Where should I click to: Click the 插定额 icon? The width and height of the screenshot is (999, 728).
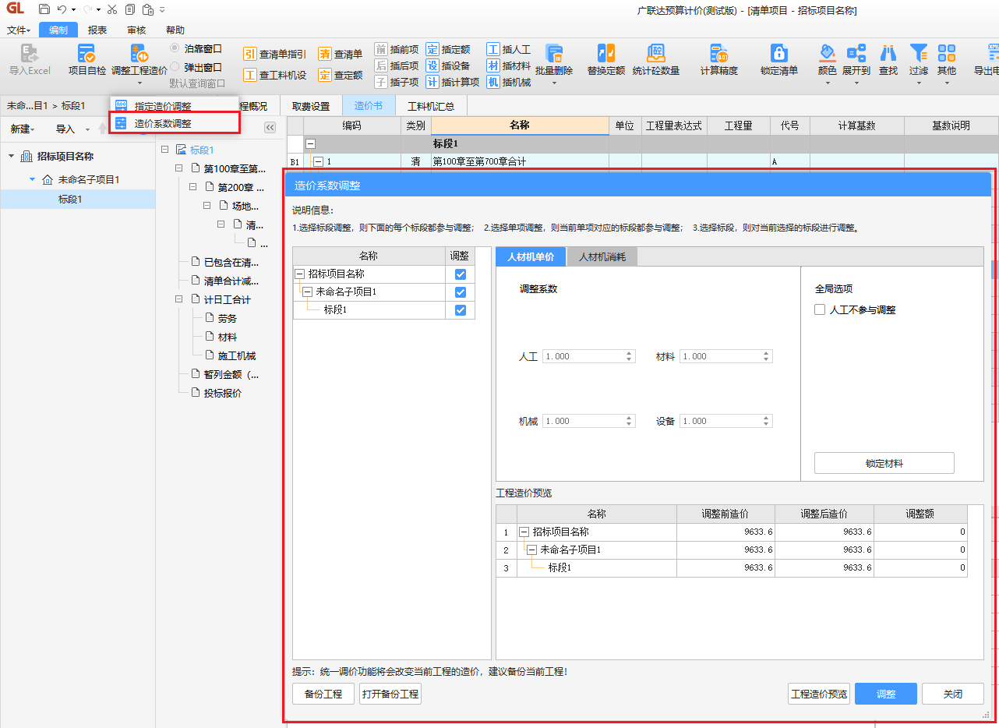(x=432, y=49)
